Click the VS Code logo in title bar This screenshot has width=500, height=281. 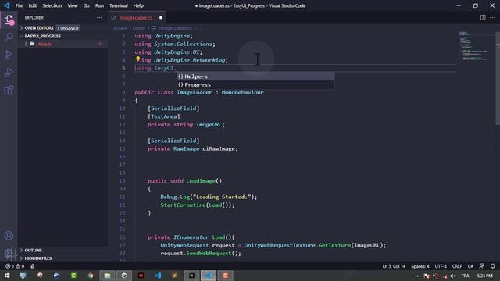tap(6, 5)
